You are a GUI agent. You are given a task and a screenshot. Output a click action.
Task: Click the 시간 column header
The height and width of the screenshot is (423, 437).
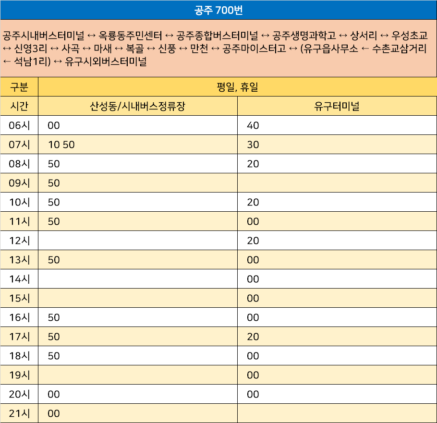19,106
